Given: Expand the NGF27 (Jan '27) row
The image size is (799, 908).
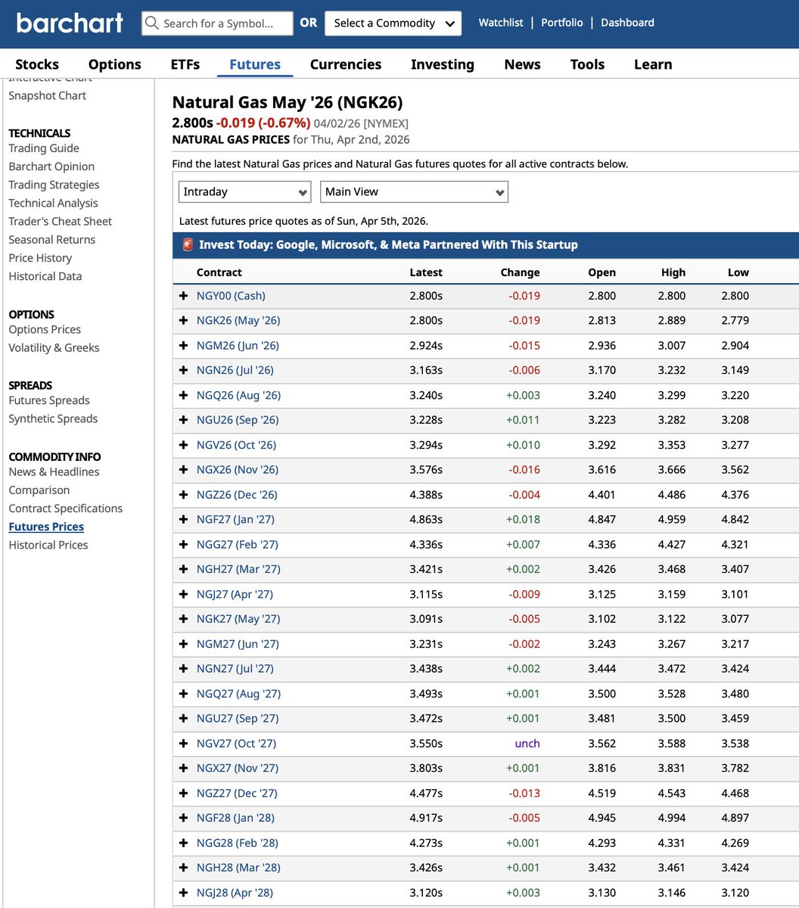Looking at the screenshot, I should (183, 520).
